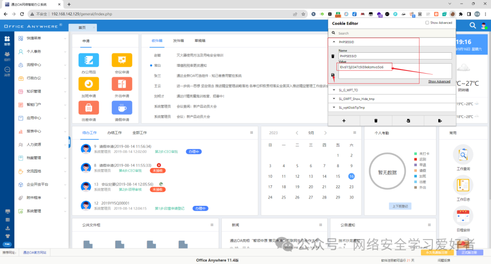Open the 出差申请 suitcase icon
Image resolution: width=491 pixels, height=264 pixels.
[x=89, y=108]
